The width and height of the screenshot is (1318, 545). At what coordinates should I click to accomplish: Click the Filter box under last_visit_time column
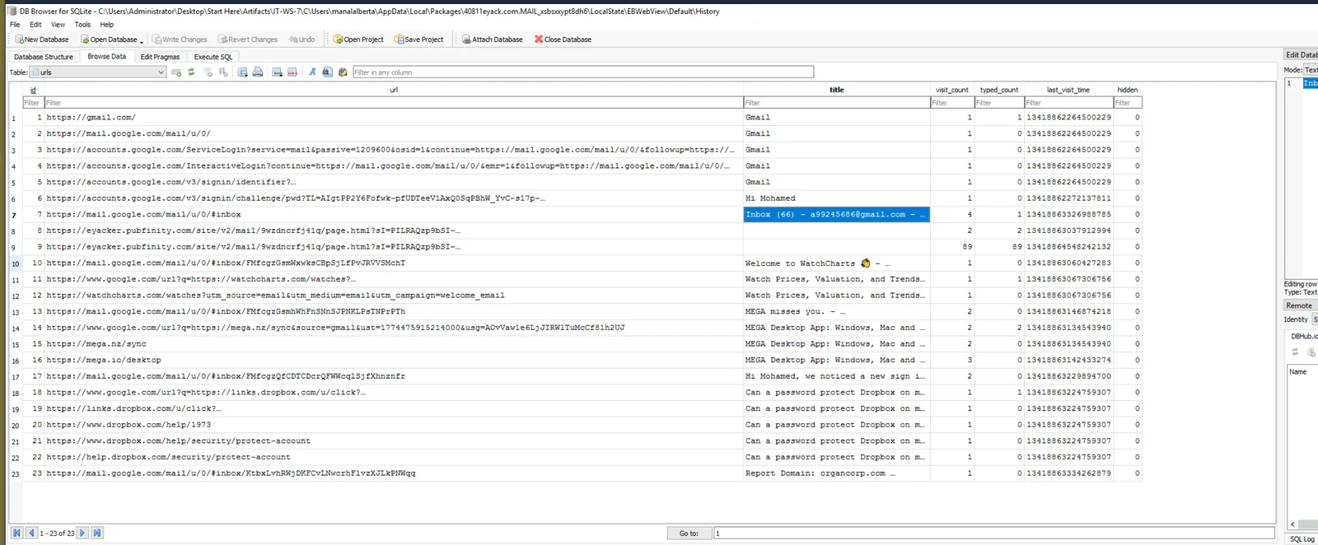pos(1068,103)
